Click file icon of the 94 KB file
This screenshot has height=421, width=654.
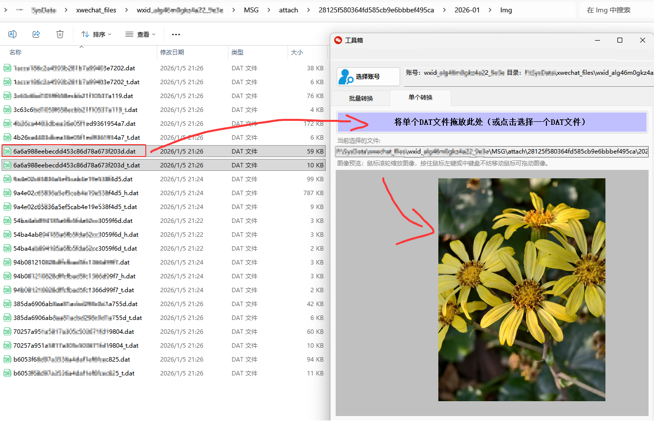coord(7,359)
